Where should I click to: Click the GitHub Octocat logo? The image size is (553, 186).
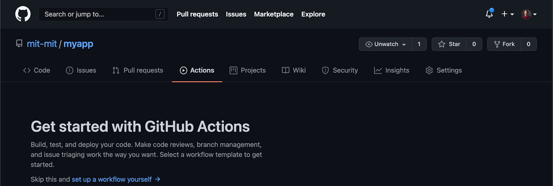(23, 14)
